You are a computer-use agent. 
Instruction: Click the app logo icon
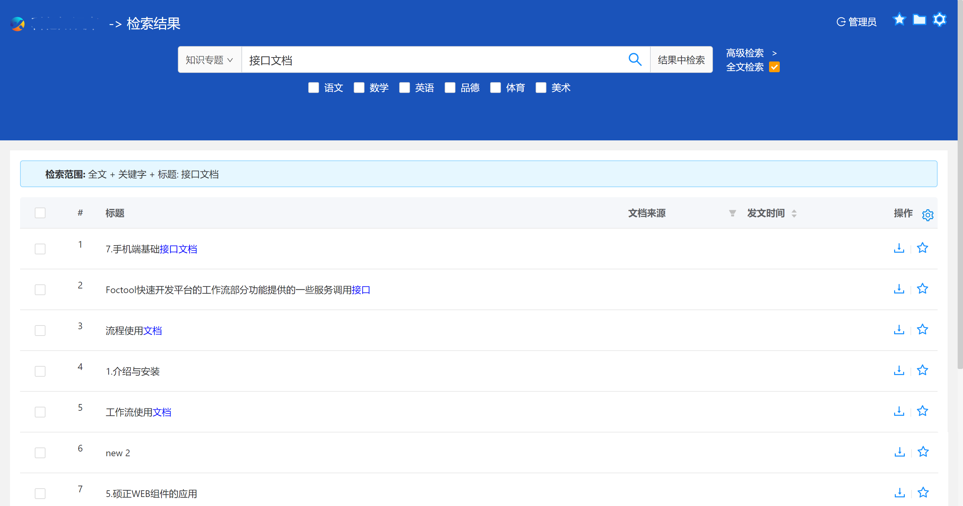(x=18, y=24)
